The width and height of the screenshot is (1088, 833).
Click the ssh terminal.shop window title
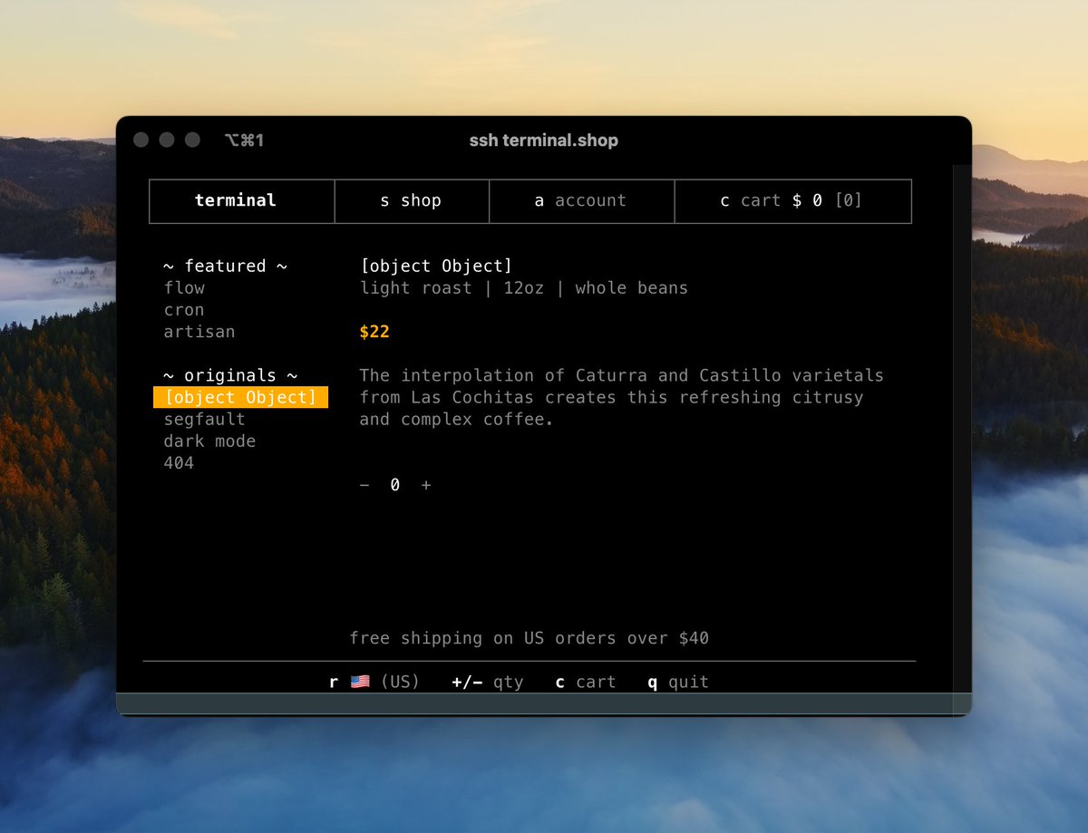[544, 140]
